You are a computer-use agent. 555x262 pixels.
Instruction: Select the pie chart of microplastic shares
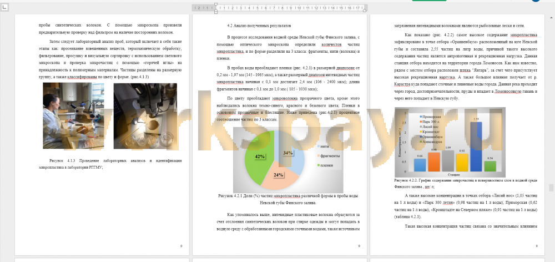(x=287, y=160)
